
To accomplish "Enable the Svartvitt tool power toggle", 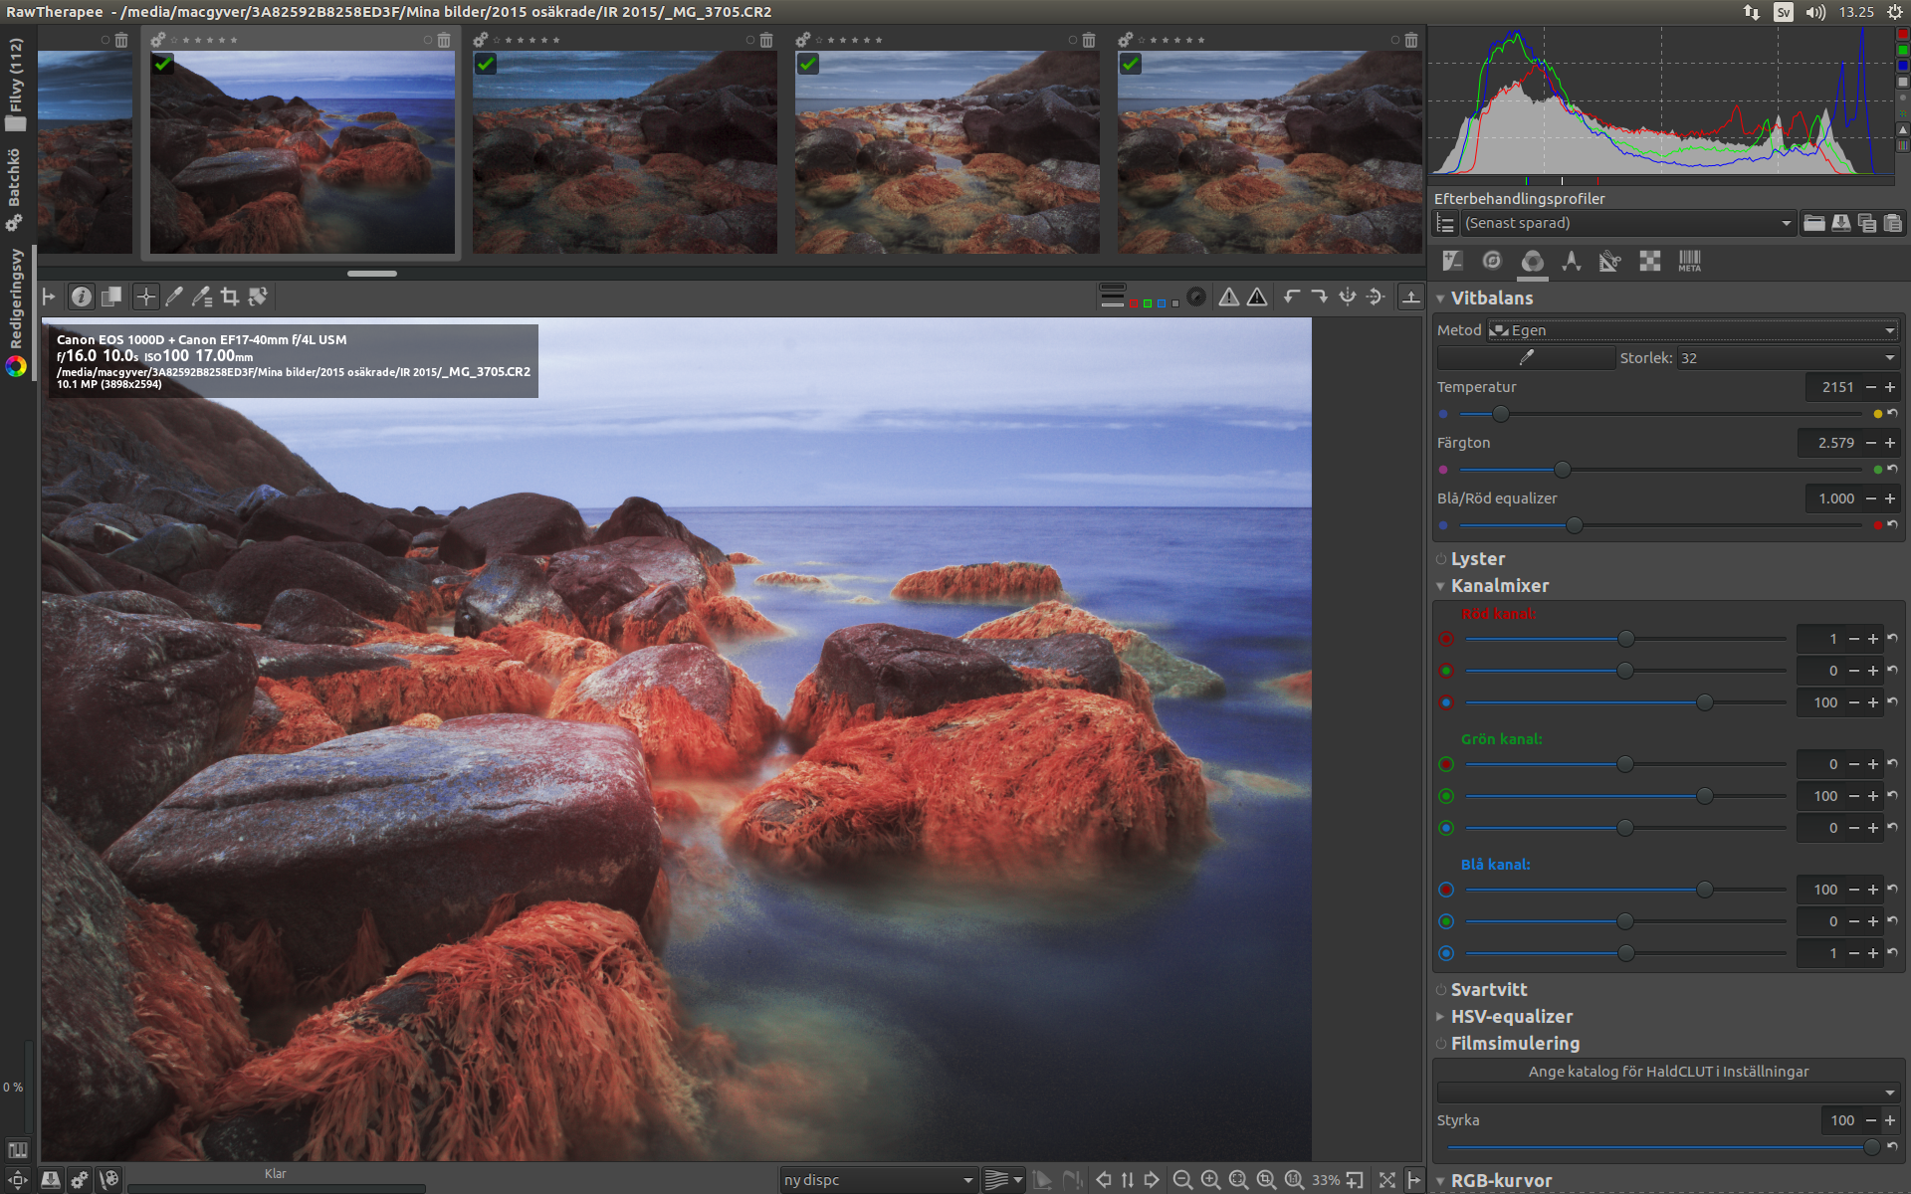I will click(x=1440, y=990).
